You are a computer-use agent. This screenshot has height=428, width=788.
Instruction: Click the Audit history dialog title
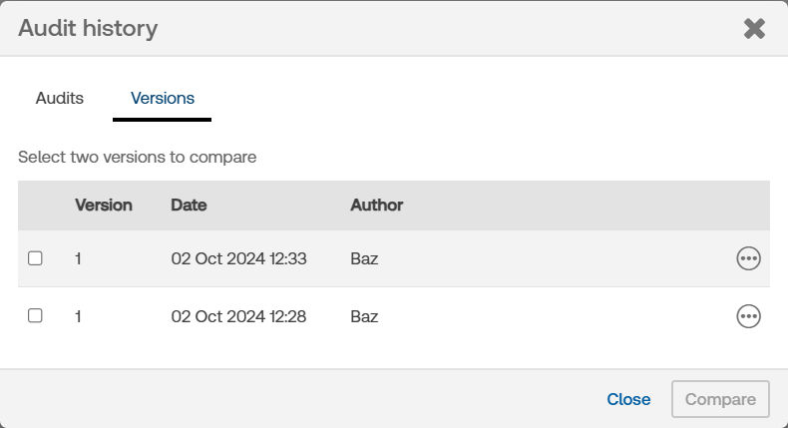coord(88,28)
